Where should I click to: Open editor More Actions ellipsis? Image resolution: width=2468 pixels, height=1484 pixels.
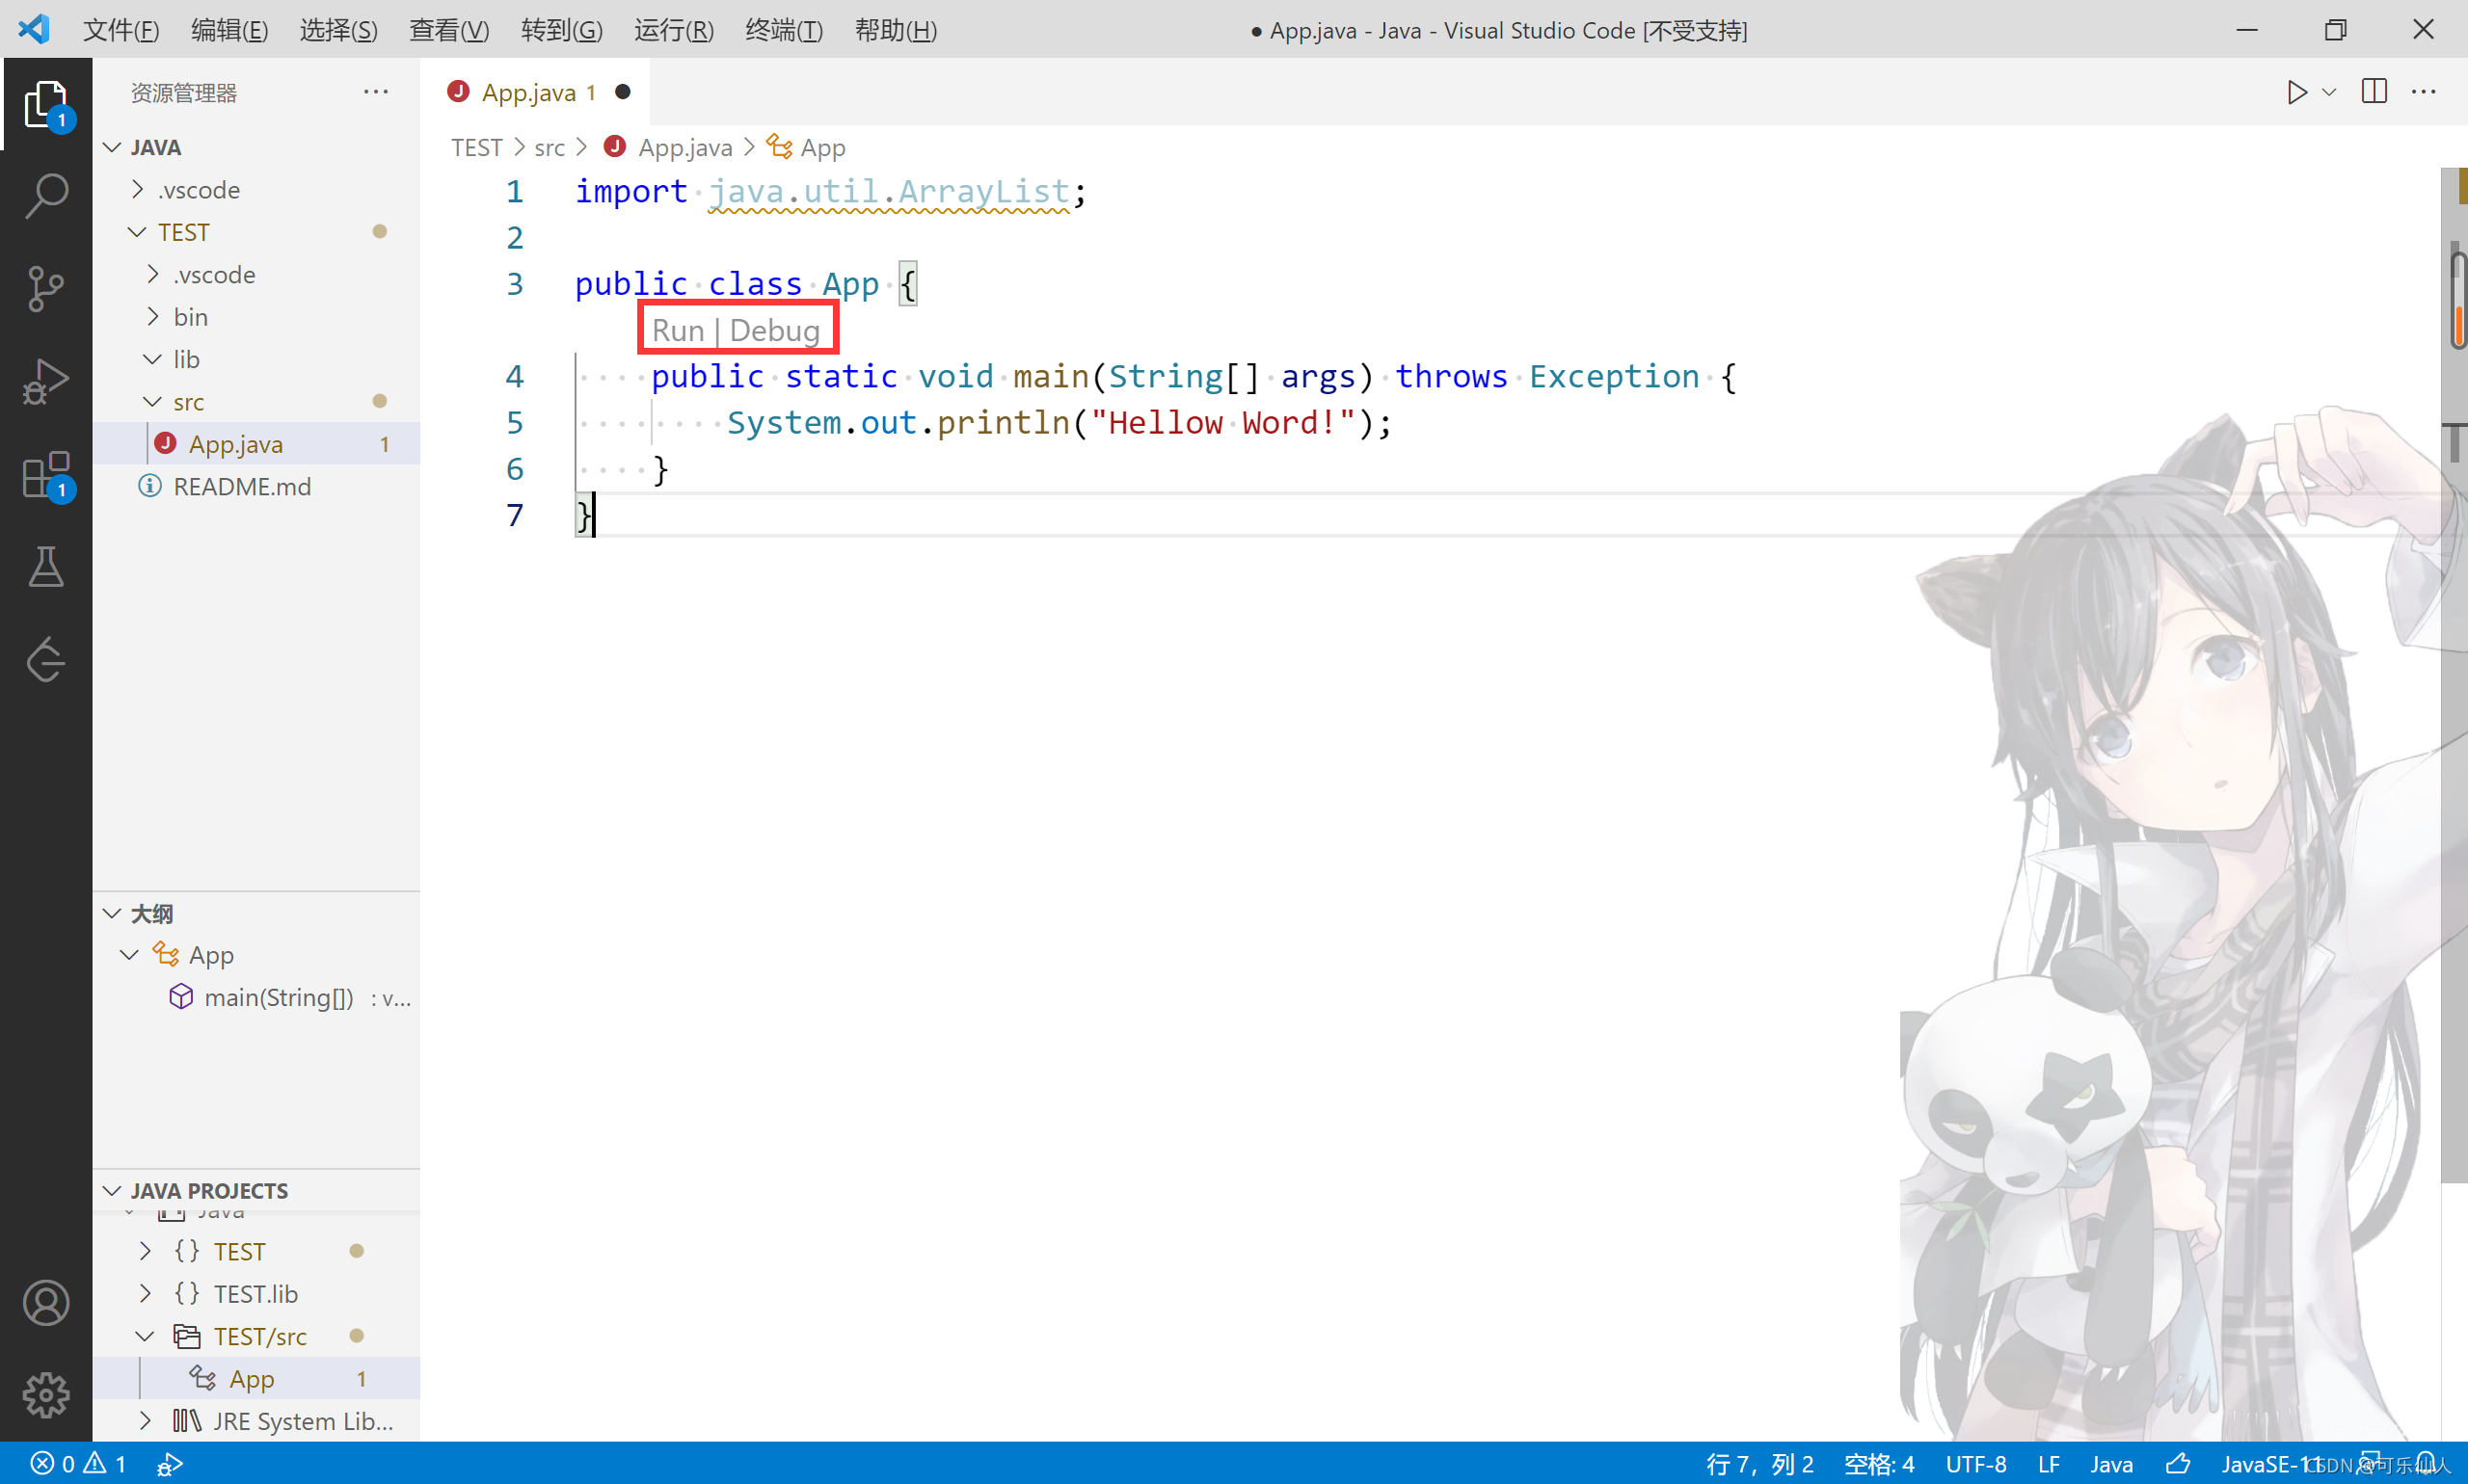click(x=2424, y=92)
